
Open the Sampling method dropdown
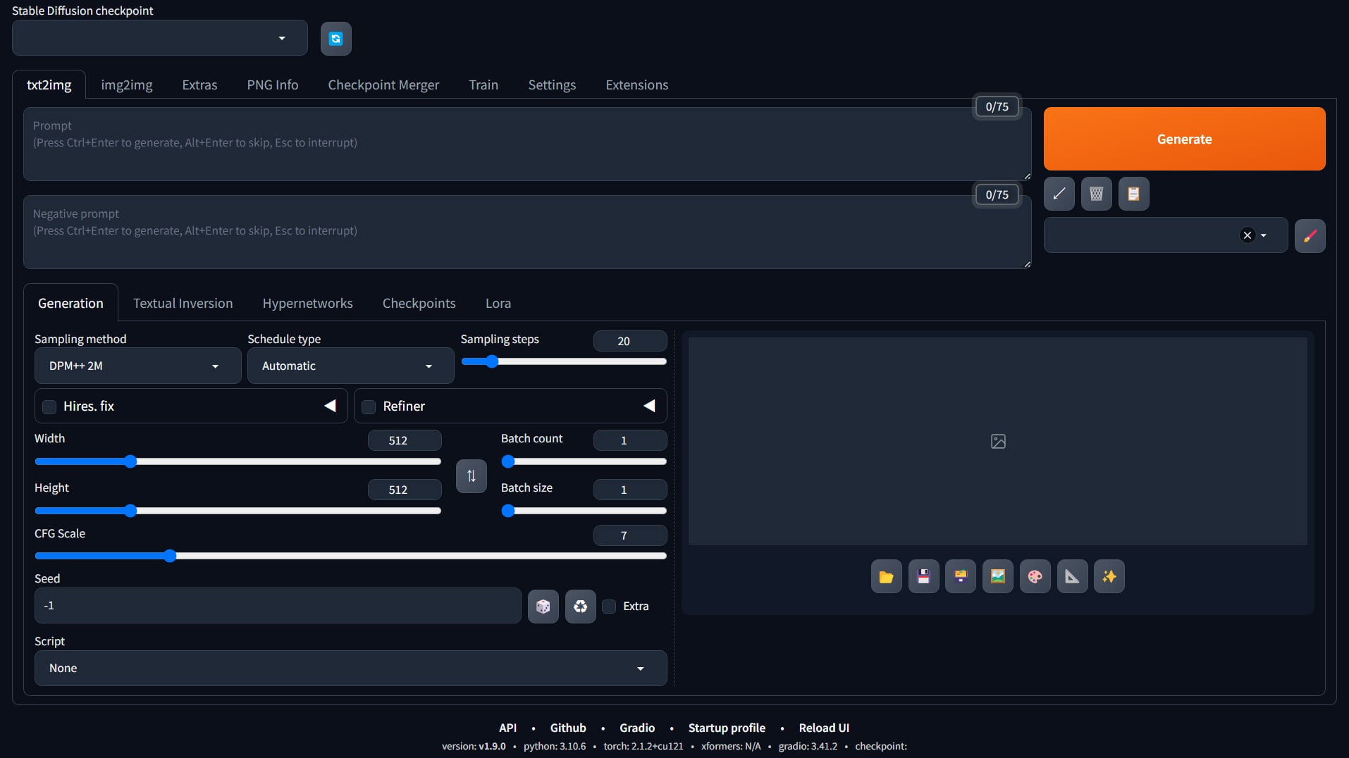tap(138, 366)
